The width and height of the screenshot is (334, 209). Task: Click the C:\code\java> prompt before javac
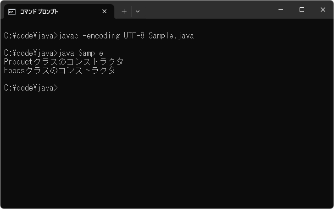[30, 36]
